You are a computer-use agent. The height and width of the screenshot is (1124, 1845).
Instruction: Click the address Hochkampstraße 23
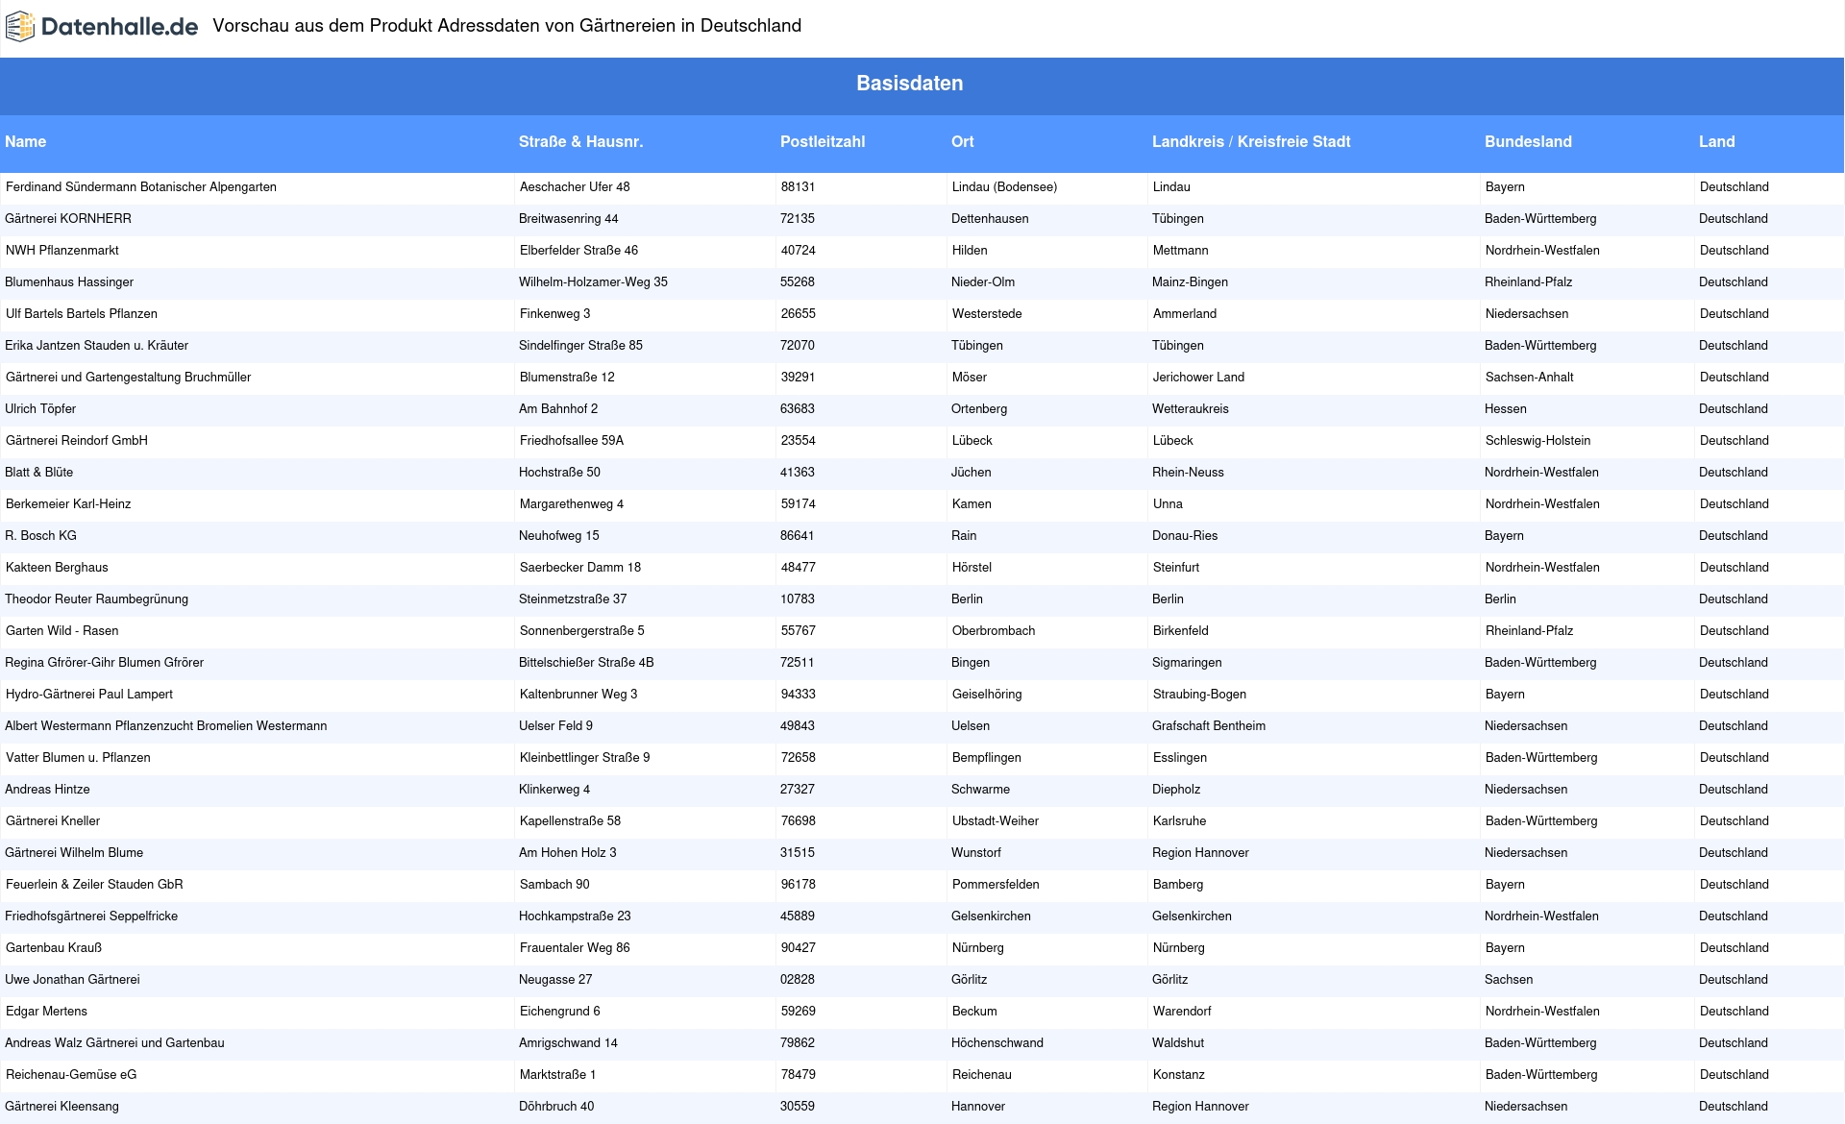click(575, 916)
